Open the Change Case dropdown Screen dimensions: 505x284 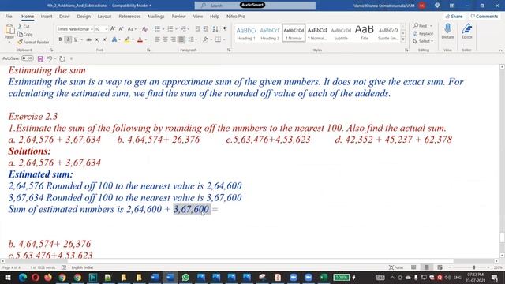(x=132, y=29)
